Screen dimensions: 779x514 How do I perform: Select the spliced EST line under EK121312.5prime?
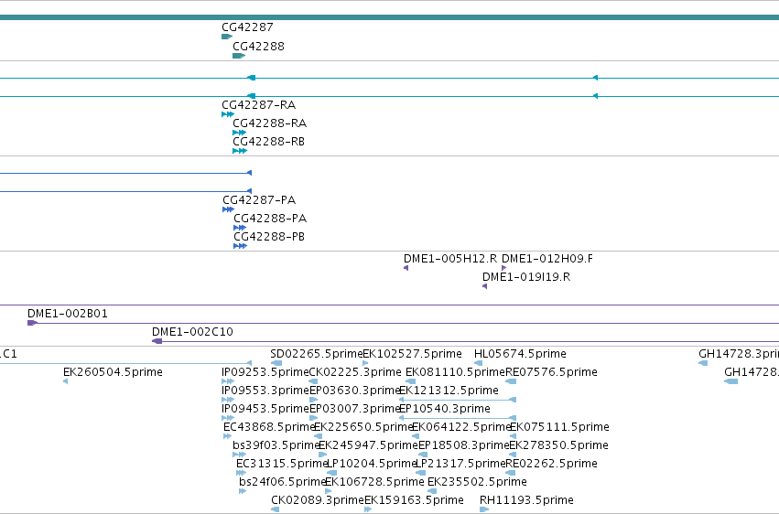coord(458,400)
